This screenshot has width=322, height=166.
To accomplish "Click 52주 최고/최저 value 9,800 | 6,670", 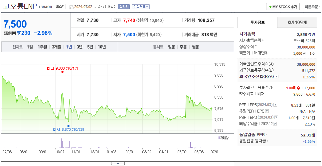I will click(304, 94).
